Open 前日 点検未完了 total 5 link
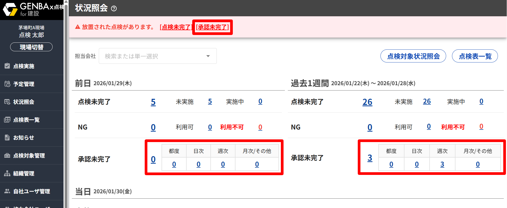This screenshot has height=208, width=507. coord(153,102)
